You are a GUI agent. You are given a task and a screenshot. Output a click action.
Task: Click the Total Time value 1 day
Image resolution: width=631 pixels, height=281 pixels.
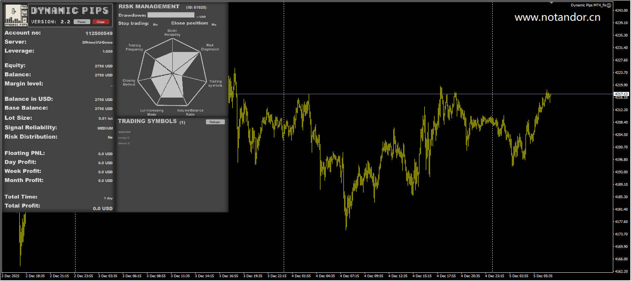[108, 198]
